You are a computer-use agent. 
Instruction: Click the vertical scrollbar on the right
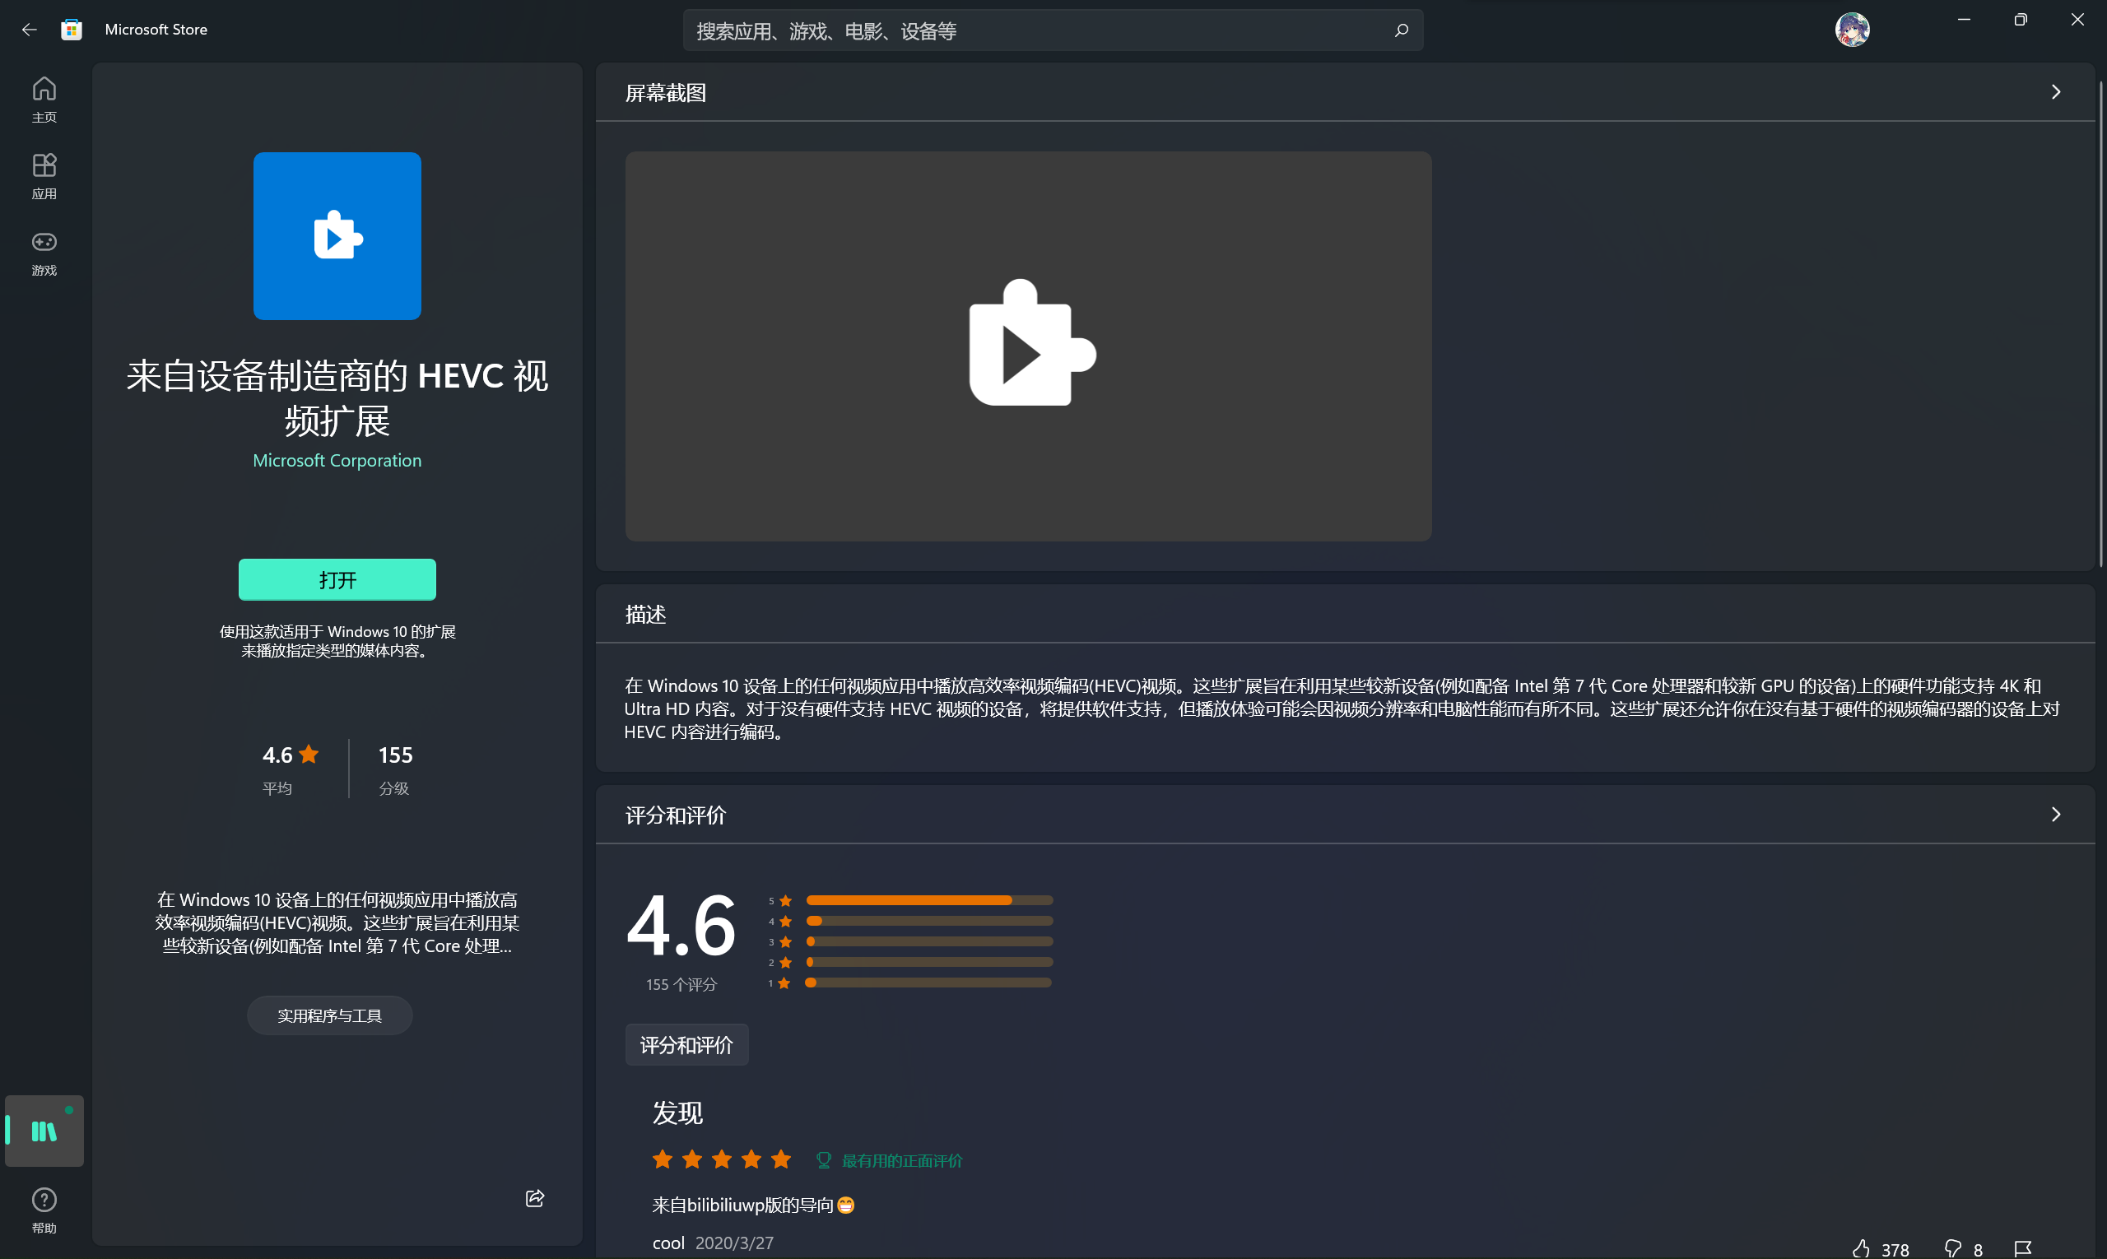click(x=2101, y=323)
